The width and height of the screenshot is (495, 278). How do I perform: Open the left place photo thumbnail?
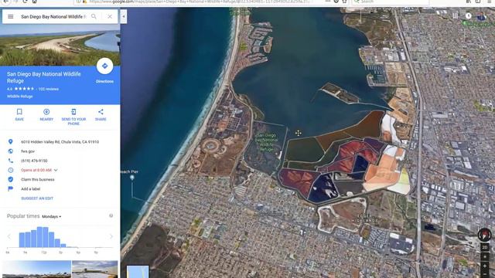36,270
